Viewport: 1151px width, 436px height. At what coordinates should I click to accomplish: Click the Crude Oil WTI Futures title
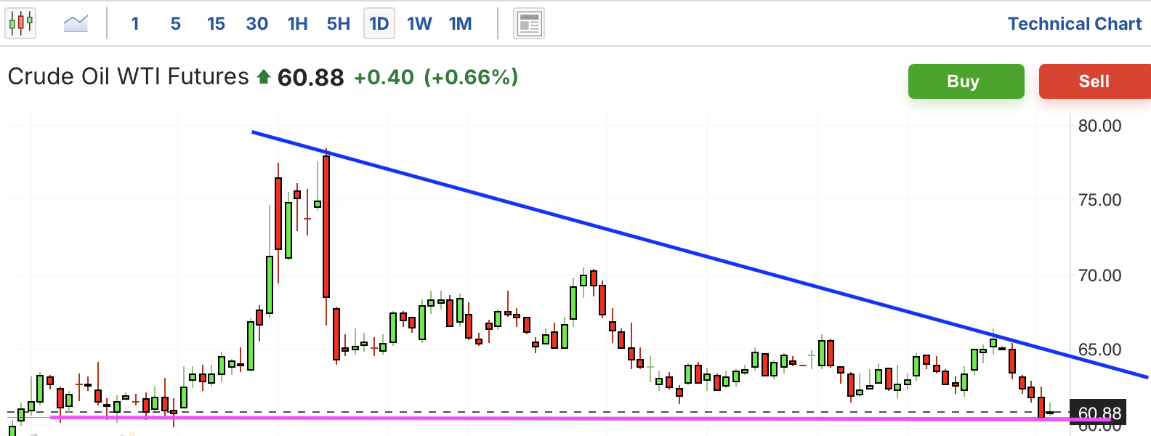(x=129, y=76)
